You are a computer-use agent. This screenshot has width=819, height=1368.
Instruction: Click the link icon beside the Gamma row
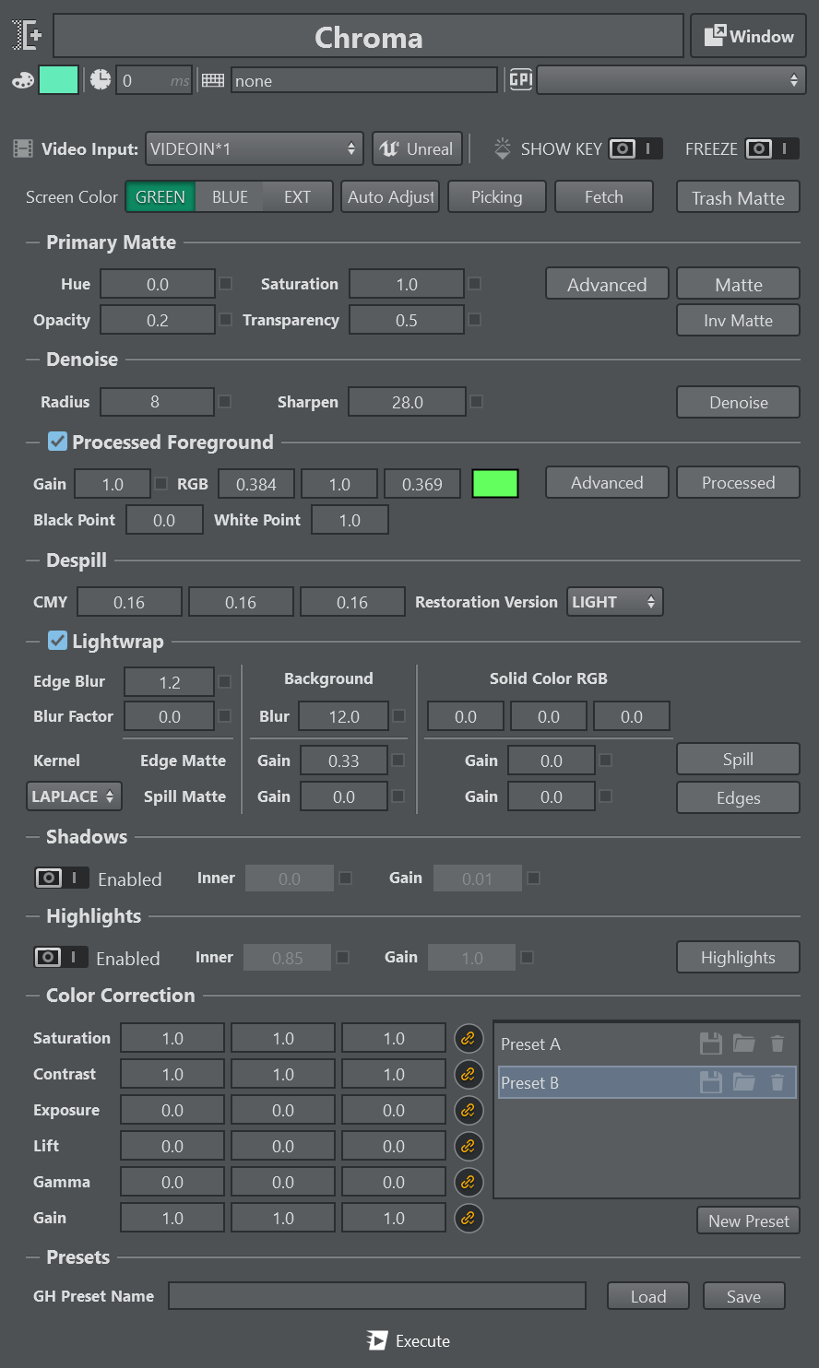pos(469,1182)
